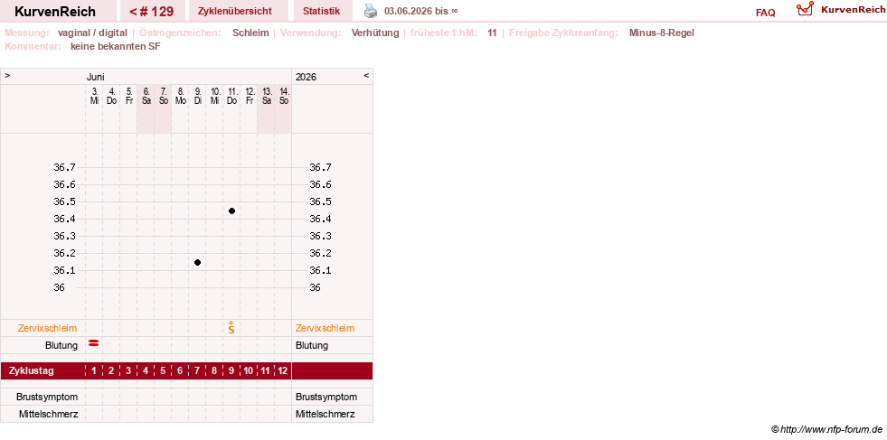Click the comment keine bekannten SF

116,46
